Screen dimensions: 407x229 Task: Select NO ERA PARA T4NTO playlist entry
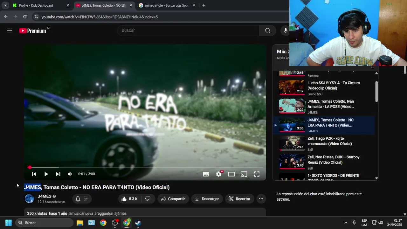[x=324, y=125]
